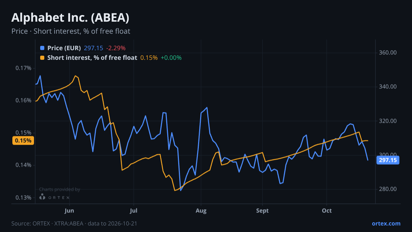Click the Jun x-axis label
Screen dimensions: 412x232
[69, 210]
